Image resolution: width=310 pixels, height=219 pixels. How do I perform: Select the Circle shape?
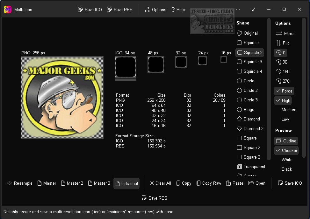(246, 81)
